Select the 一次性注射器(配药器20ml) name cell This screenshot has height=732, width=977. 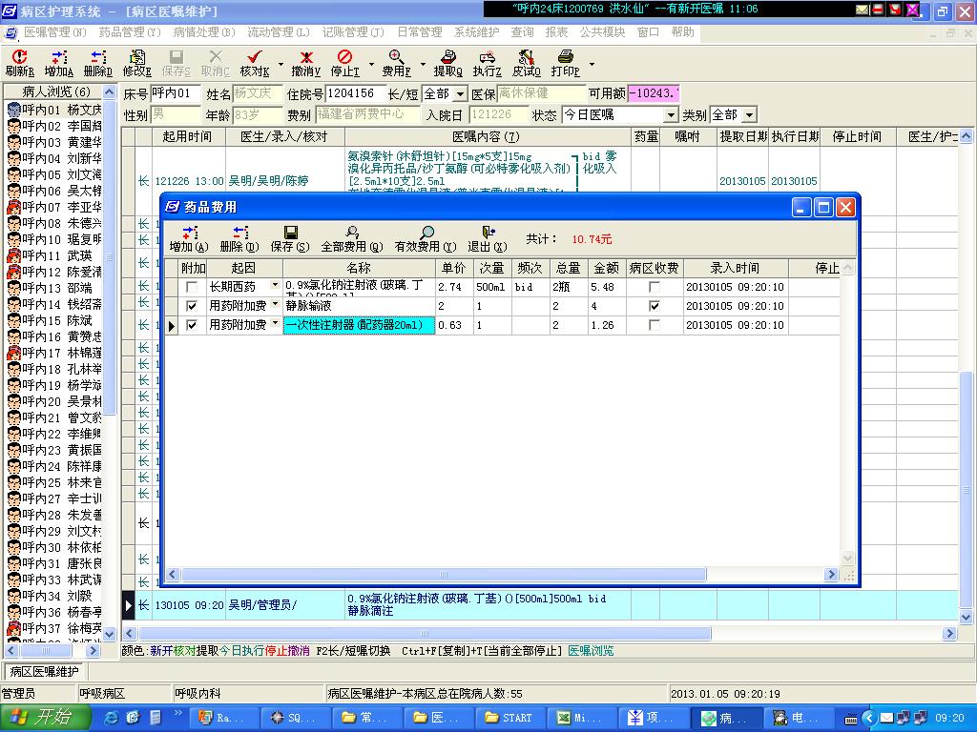(x=359, y=325)
